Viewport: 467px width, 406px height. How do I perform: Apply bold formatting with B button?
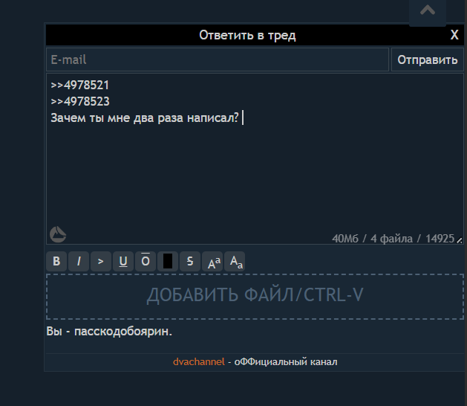pos(56,261)
